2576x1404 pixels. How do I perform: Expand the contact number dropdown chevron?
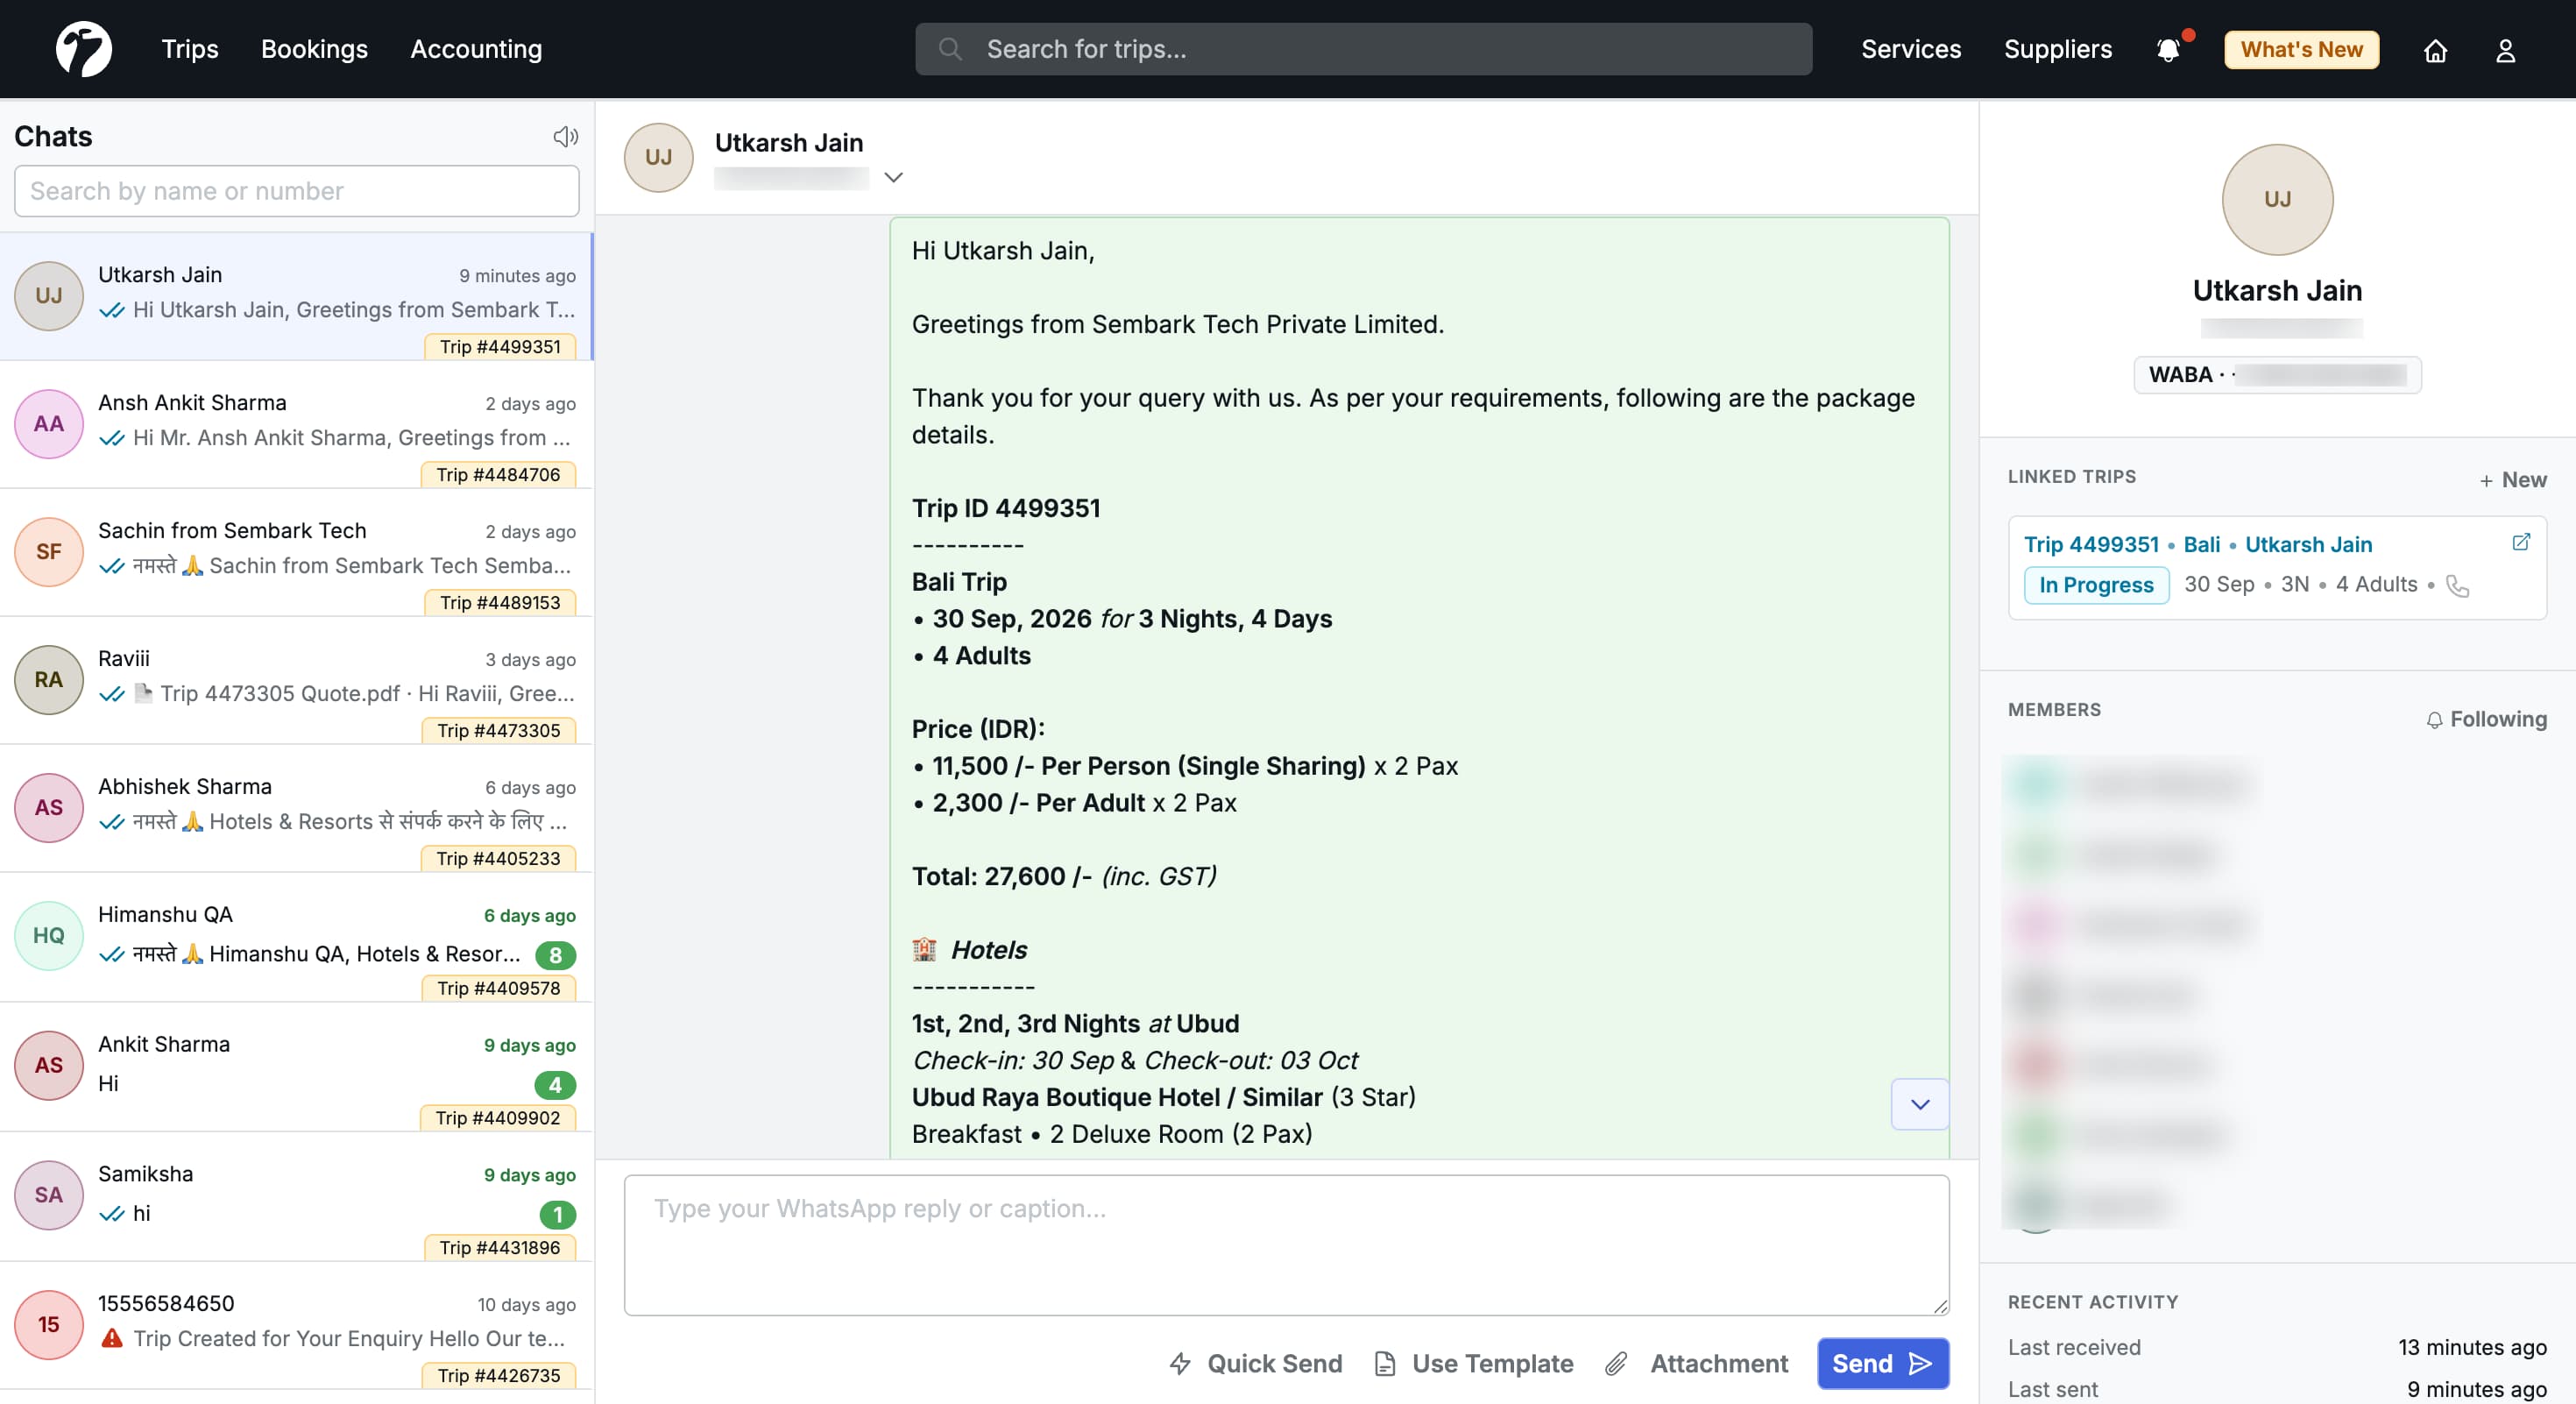click(x=893, y=177)
